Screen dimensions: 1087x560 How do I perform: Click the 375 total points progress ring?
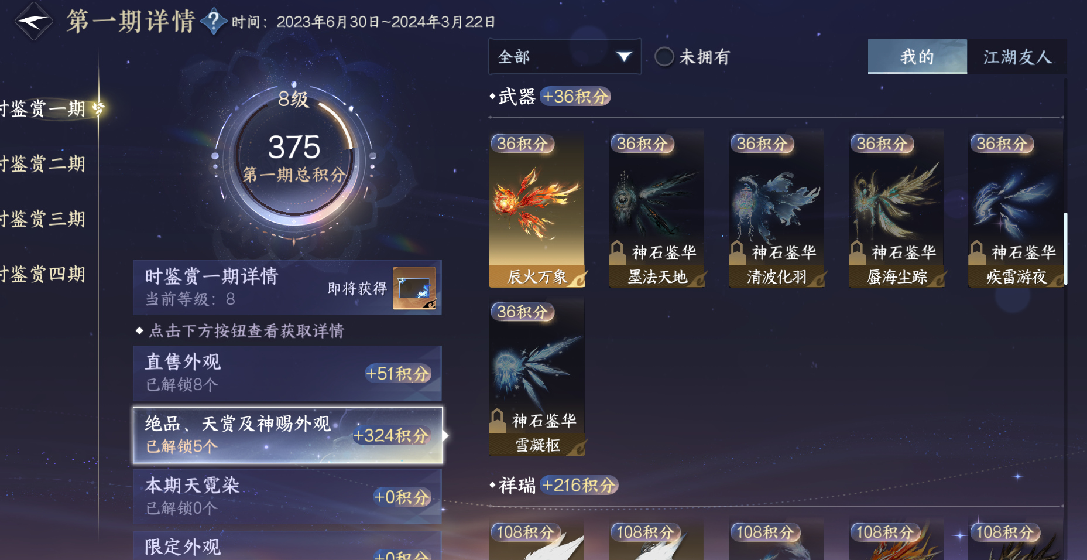(294, 156)
